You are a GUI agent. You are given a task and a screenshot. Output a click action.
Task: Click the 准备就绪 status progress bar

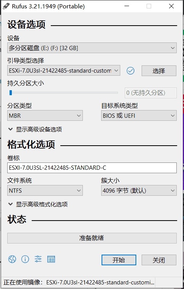(92, 238)
